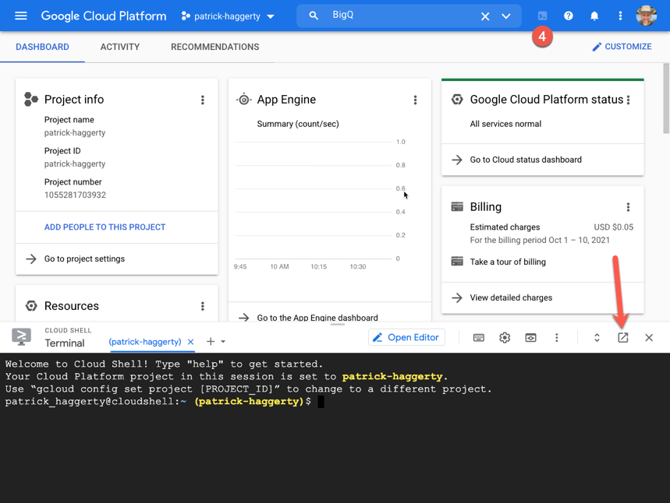Open the Billing card options menu
The height and width of the screenshot is (503, 670).
[628, 207]
